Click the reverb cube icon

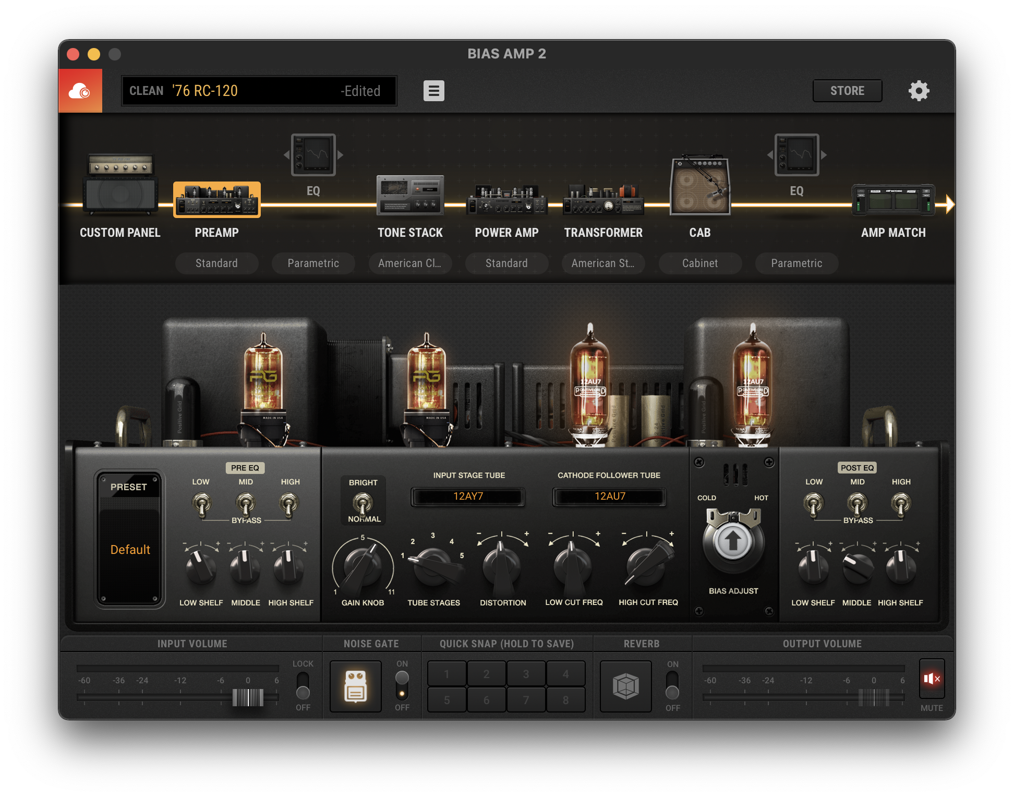point(625,686)
